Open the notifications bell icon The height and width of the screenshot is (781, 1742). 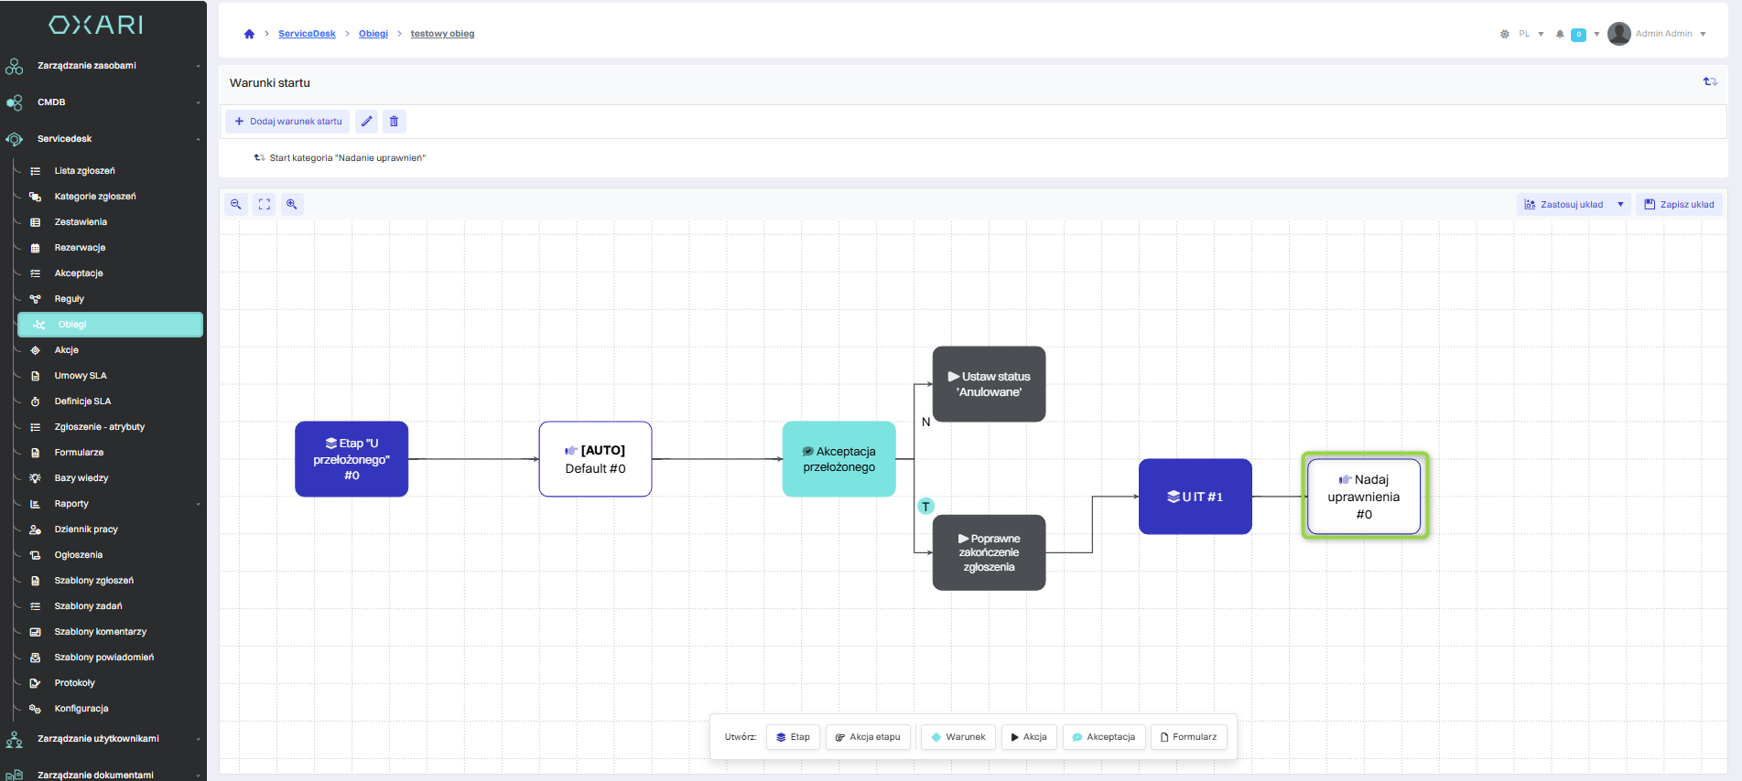(x=1560, y=34)
